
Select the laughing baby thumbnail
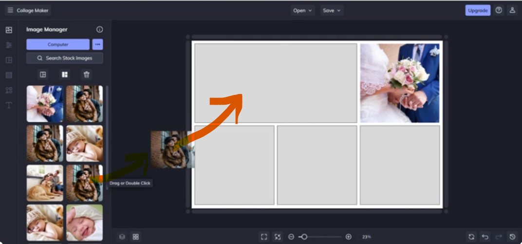point(85,223)
